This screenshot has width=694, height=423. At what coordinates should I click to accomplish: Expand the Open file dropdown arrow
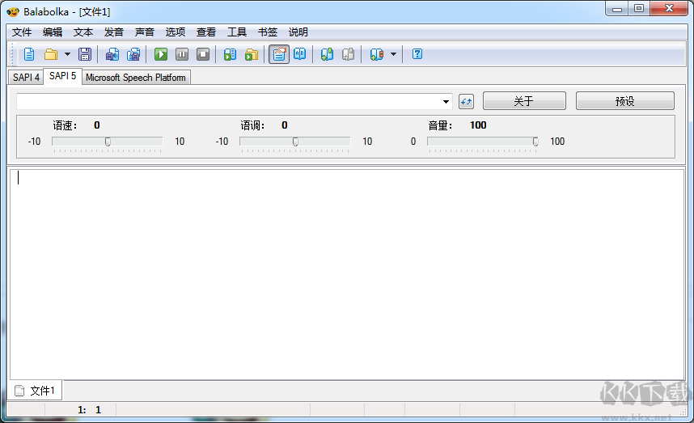coord(67,54)
